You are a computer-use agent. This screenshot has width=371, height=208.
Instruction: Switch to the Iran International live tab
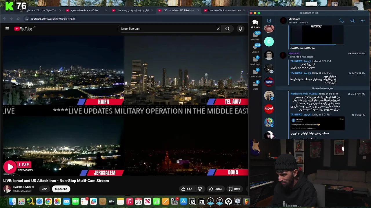[132, 10]
